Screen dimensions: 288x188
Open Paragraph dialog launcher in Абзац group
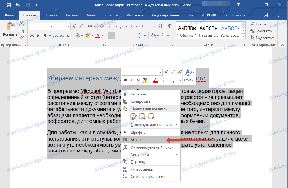(x=172, y=45)
